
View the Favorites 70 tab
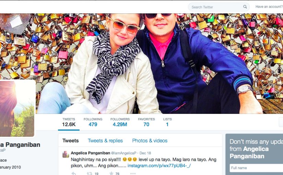146,122
